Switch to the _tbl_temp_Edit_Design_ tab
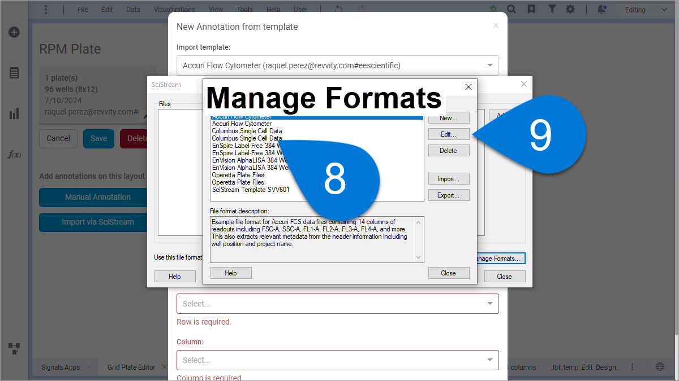Screen dimensions: 679x381 585,367
